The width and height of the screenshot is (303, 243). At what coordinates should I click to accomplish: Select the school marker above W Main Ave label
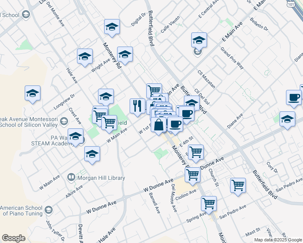coord(92,154)
